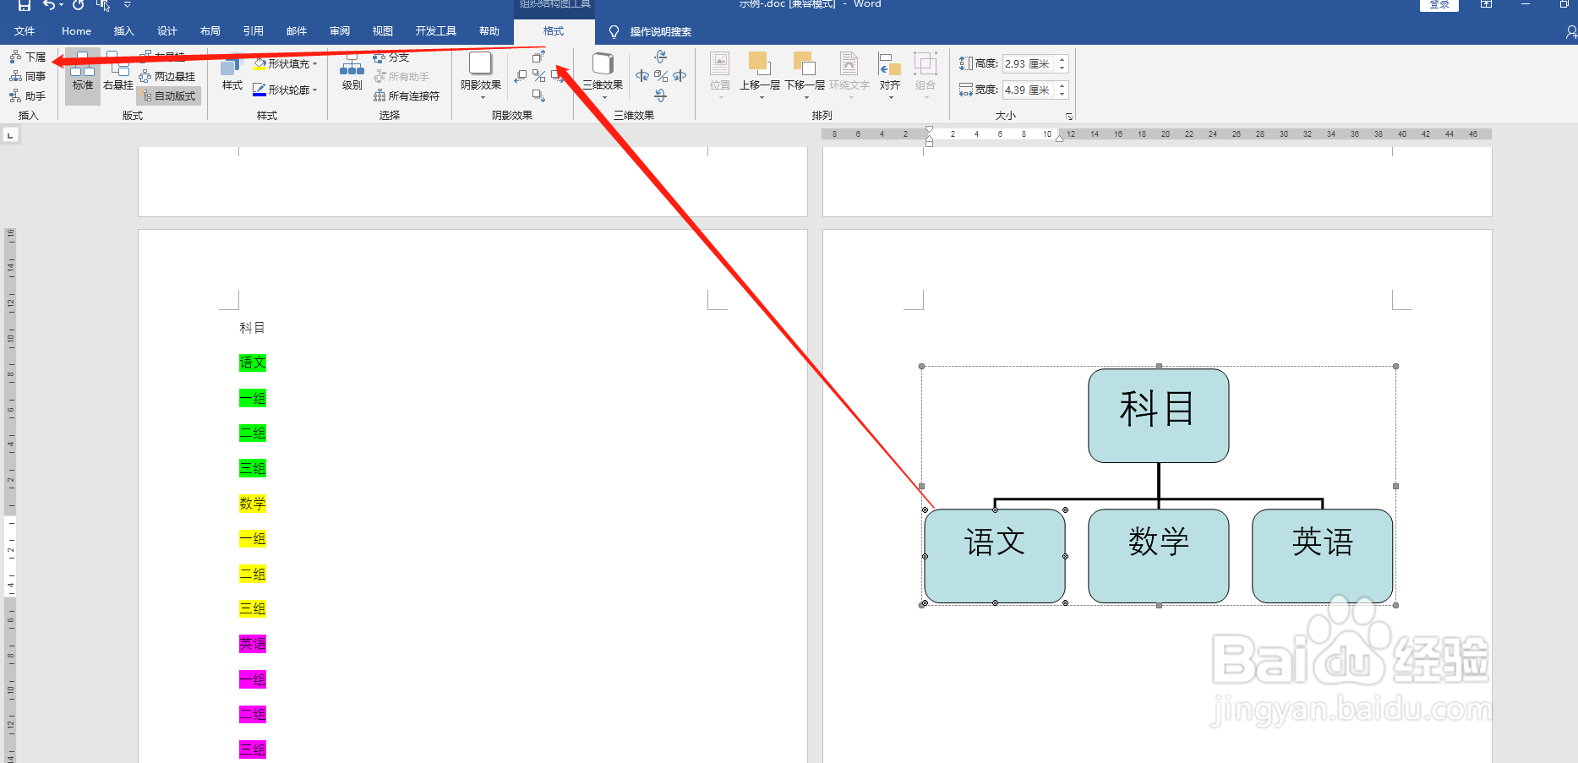The image size is (1578, 763).
Task: Redo the last action
Action: [79, 5]
